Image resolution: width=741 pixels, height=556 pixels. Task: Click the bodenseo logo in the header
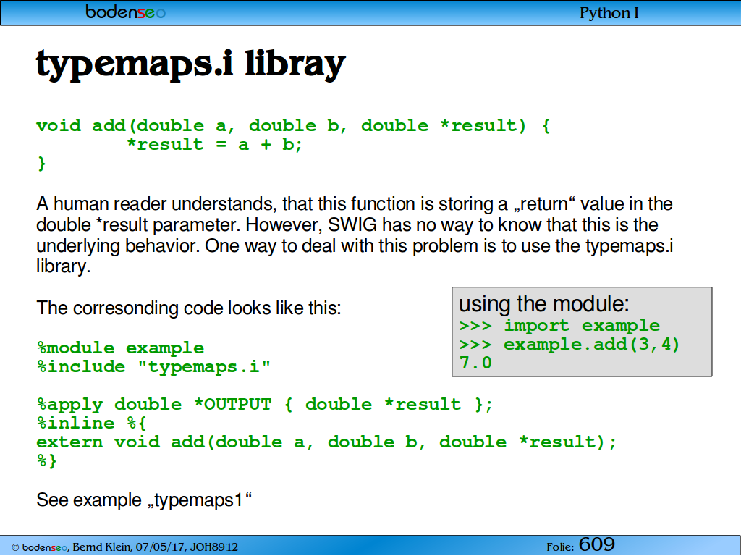tap(126, 12)
